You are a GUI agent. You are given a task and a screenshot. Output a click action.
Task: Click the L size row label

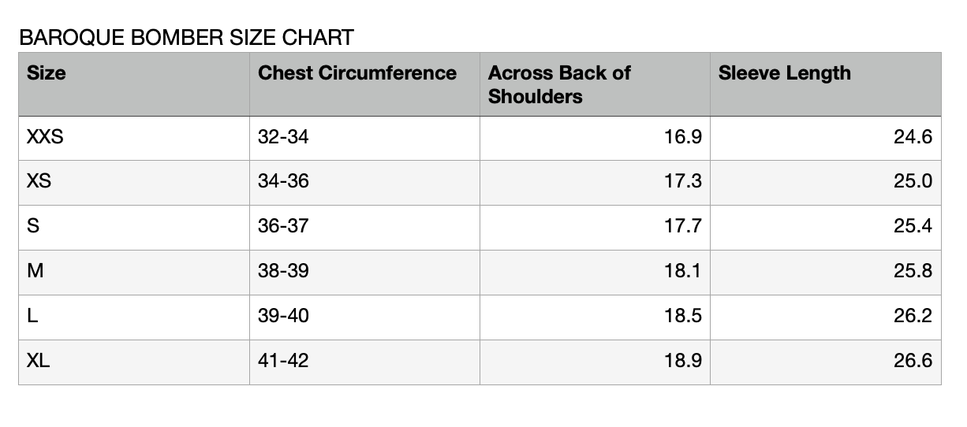(x=32, y=316)
